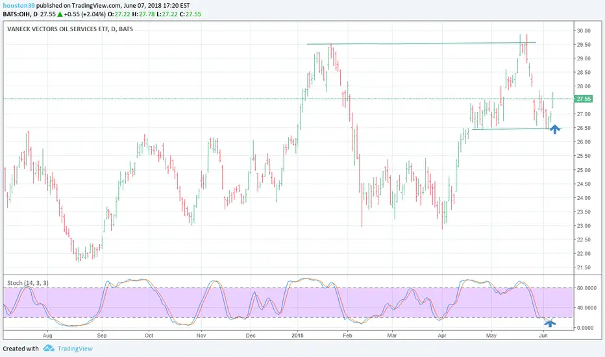This screenshot has width=605, height=357.
Task: Click the Feb label on time axis
Action: pos(348,336)
